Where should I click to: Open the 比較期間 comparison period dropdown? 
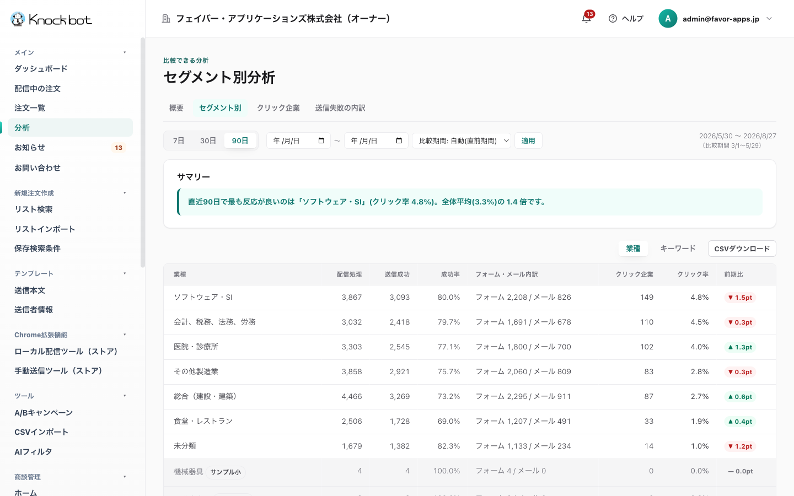pyautogui.click(x=462, y=141)
